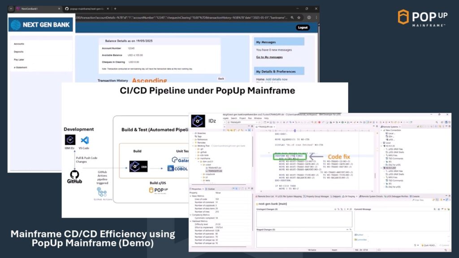Expand the Working Tree node

point(193,146)
